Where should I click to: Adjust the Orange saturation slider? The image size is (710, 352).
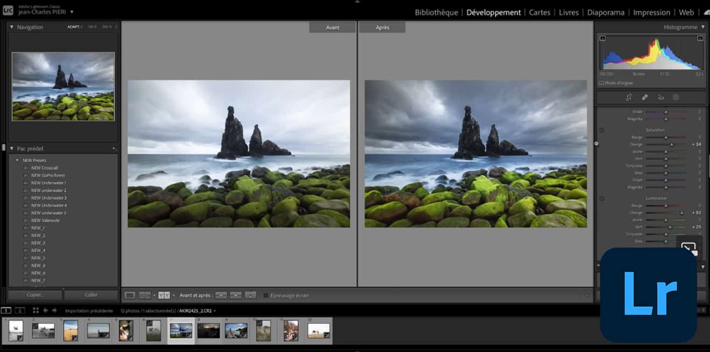click(x=671, y=144)
